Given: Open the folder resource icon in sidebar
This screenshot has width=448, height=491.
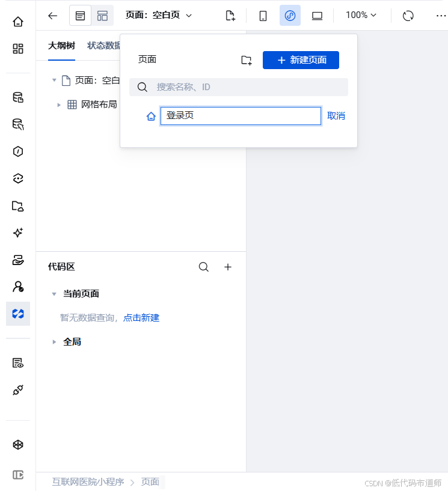Looking at the screenshot, I should coord(18,206).
